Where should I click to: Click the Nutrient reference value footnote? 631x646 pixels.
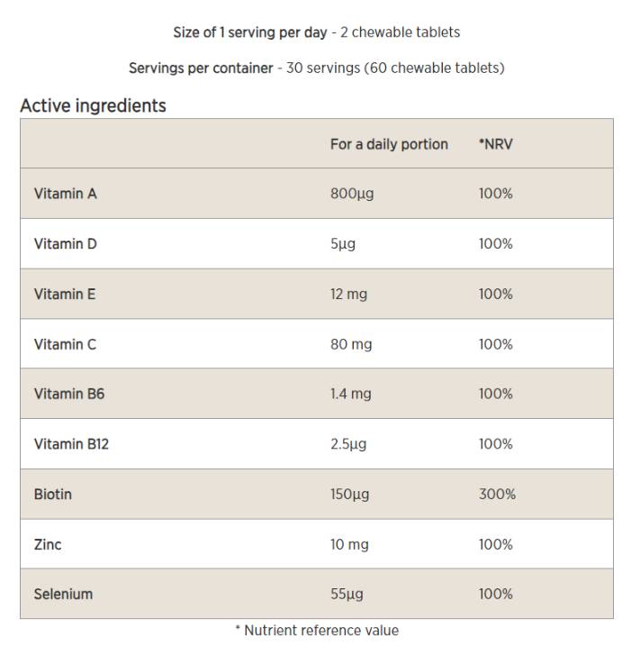click(x=316, y=631)
